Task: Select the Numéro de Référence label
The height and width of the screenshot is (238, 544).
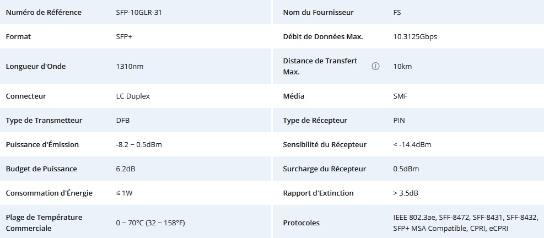Action: (x=44, y=12)
